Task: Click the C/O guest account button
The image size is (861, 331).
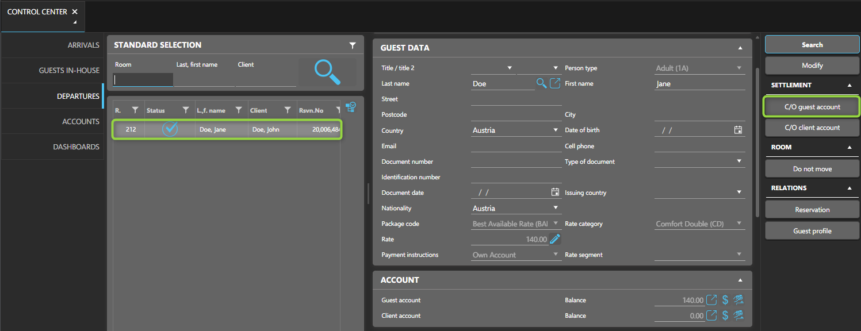Action: [812, 107]
